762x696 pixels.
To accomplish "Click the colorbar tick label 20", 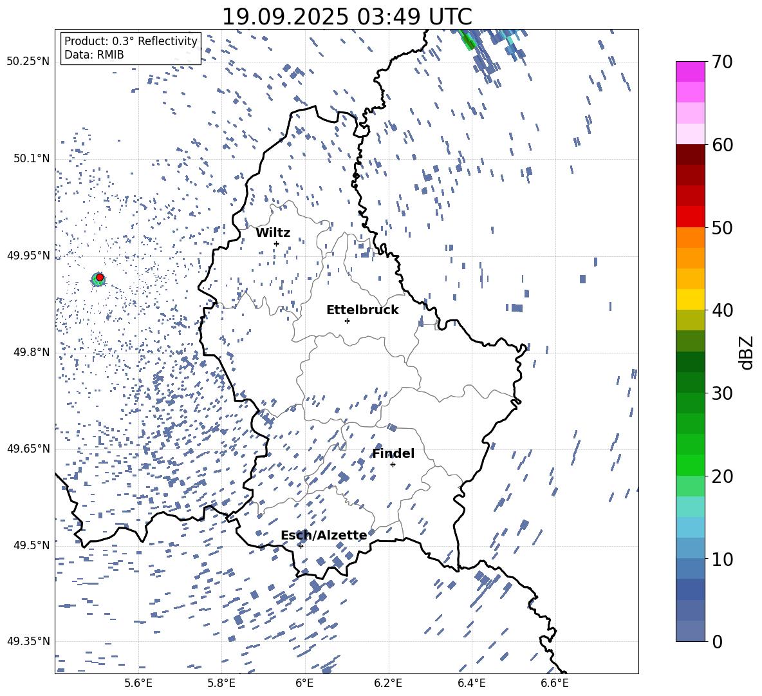I will [723, 476].
